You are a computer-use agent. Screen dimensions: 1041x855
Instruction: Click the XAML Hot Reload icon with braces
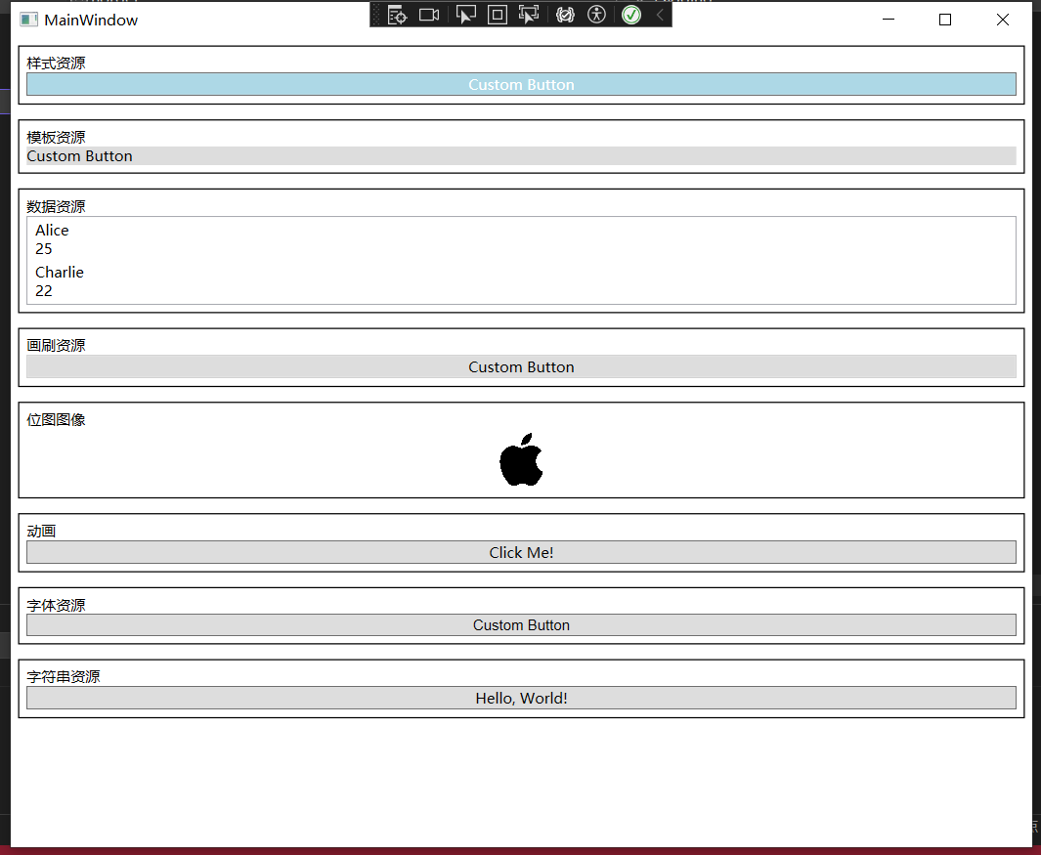(x=565, y=15)
